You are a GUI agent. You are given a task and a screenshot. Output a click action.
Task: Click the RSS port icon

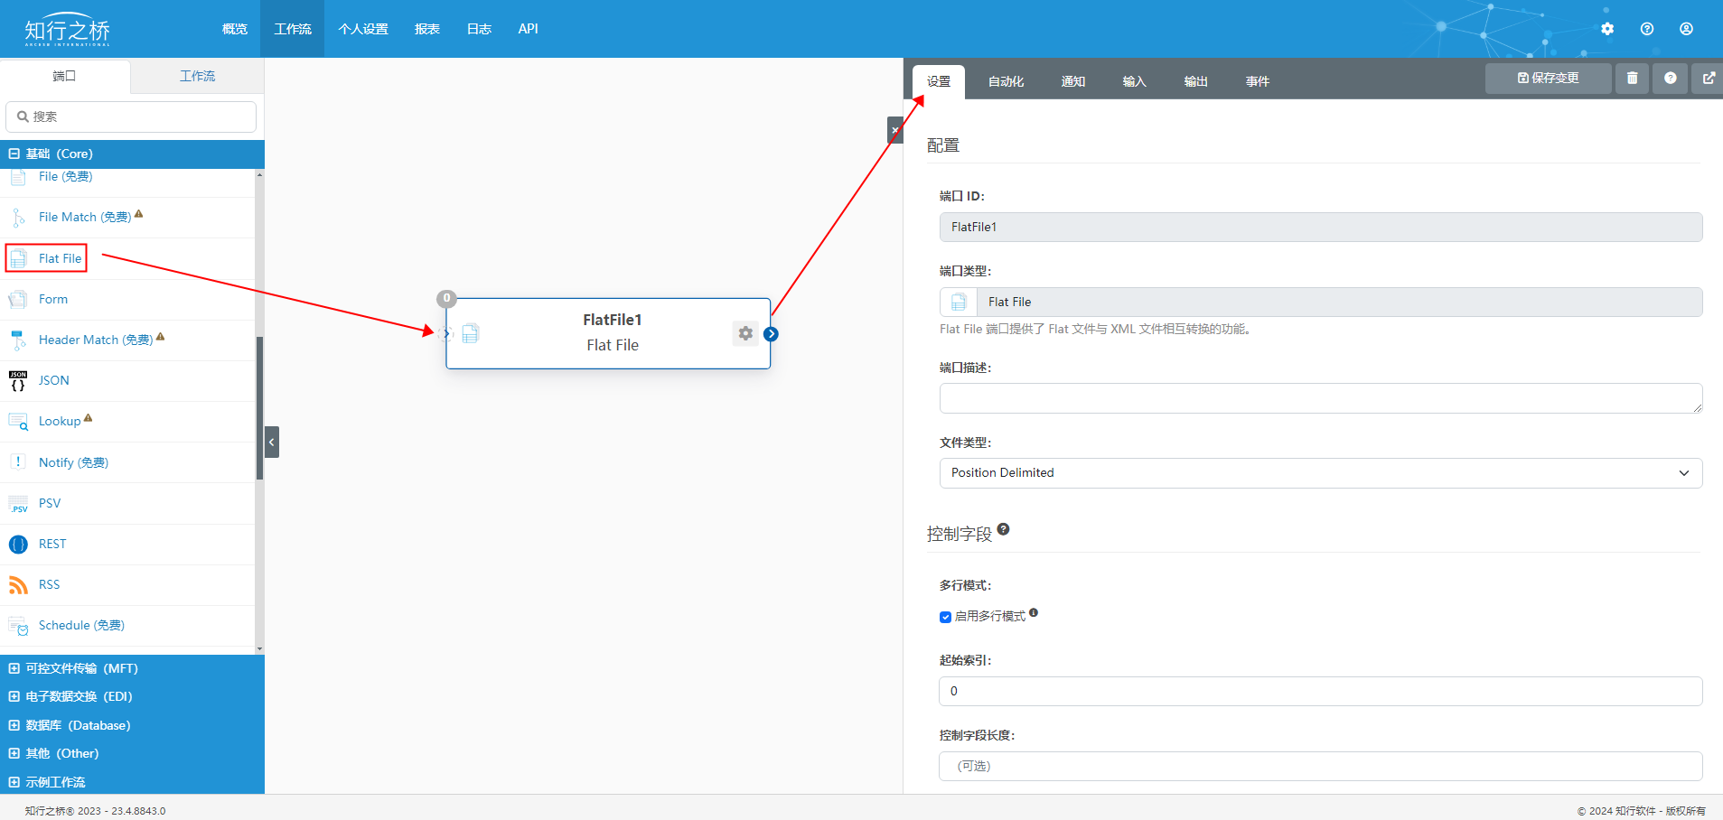[18, 585]
